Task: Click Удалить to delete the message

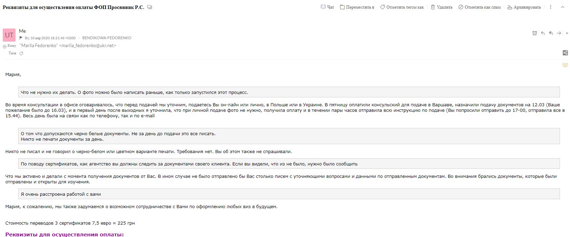Action: (x=441, y=7)
